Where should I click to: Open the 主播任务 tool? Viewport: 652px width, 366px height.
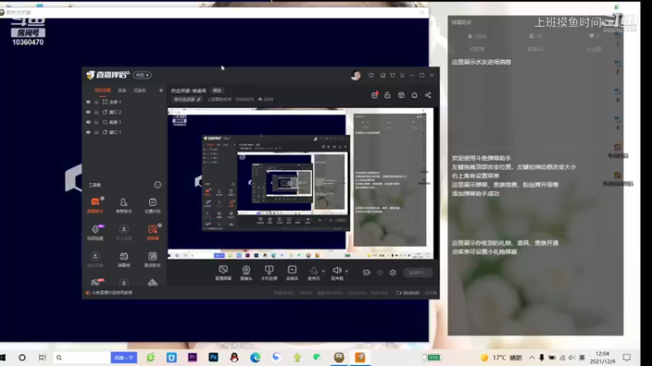click(152, 205)
